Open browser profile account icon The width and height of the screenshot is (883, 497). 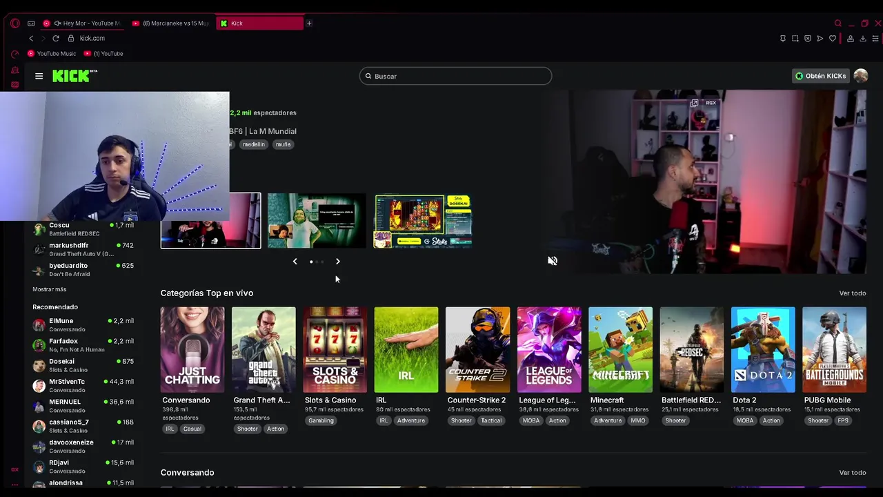tap(850, 39)
